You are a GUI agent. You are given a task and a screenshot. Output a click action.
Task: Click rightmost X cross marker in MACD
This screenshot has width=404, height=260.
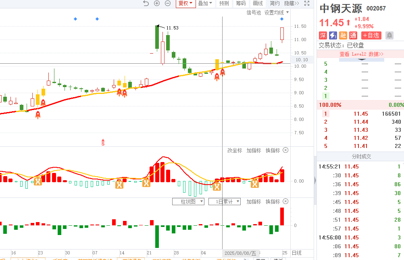pos(255,183)
